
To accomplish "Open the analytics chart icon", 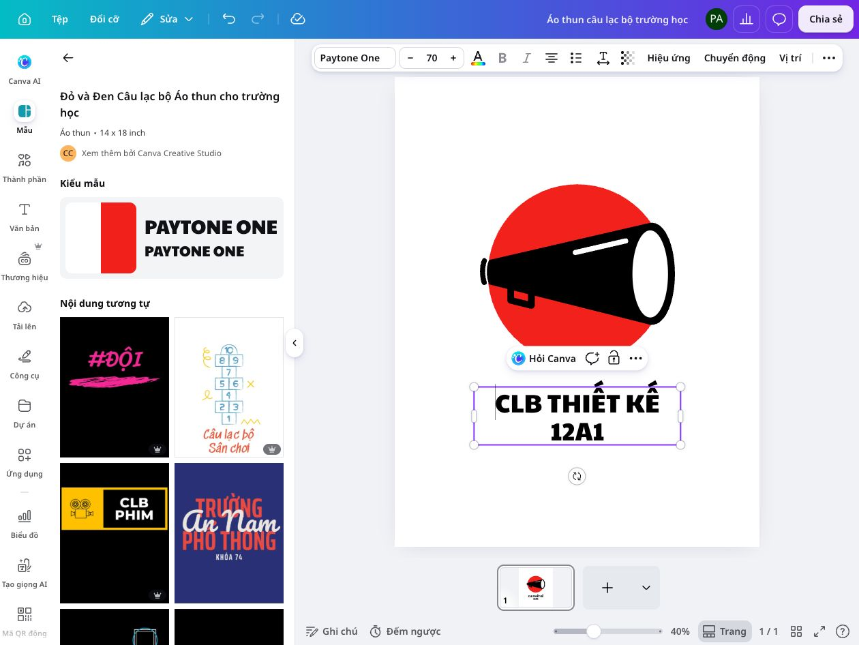I will [x=747, y=19].
